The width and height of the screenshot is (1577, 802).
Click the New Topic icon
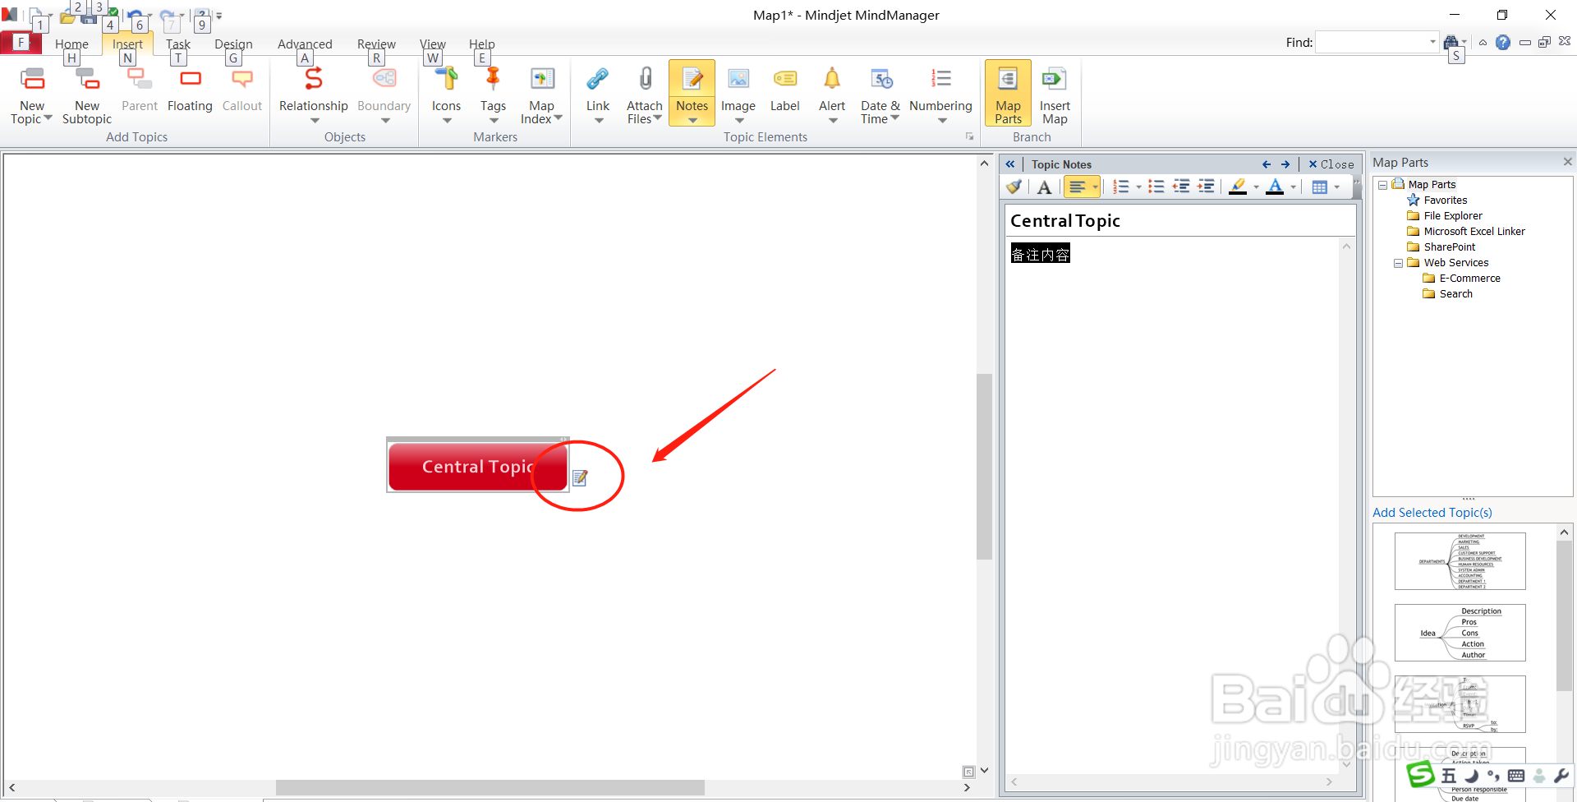point(32,79)
